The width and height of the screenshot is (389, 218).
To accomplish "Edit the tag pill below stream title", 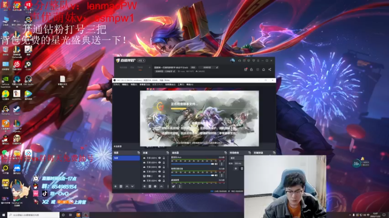I will click(x=165, y=71).
